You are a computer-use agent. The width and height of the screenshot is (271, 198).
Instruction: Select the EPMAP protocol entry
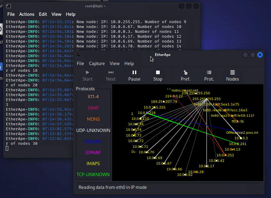tap(93, 152)
